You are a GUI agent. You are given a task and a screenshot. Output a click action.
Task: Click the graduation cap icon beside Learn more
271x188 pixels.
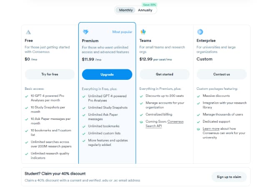click(x=198, y=129)
